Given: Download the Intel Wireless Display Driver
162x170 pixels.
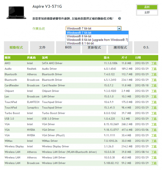Looking at the screenshot, I should point(154,146).
